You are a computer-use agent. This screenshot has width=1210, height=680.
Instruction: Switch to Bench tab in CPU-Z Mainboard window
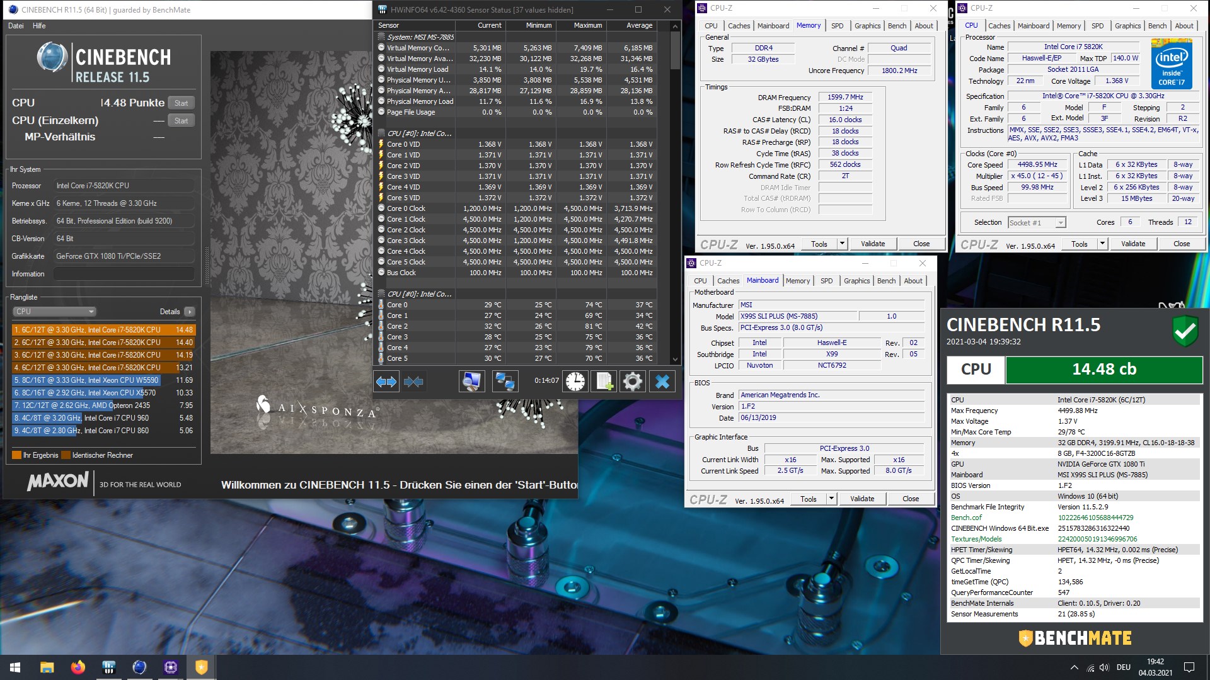886,281
